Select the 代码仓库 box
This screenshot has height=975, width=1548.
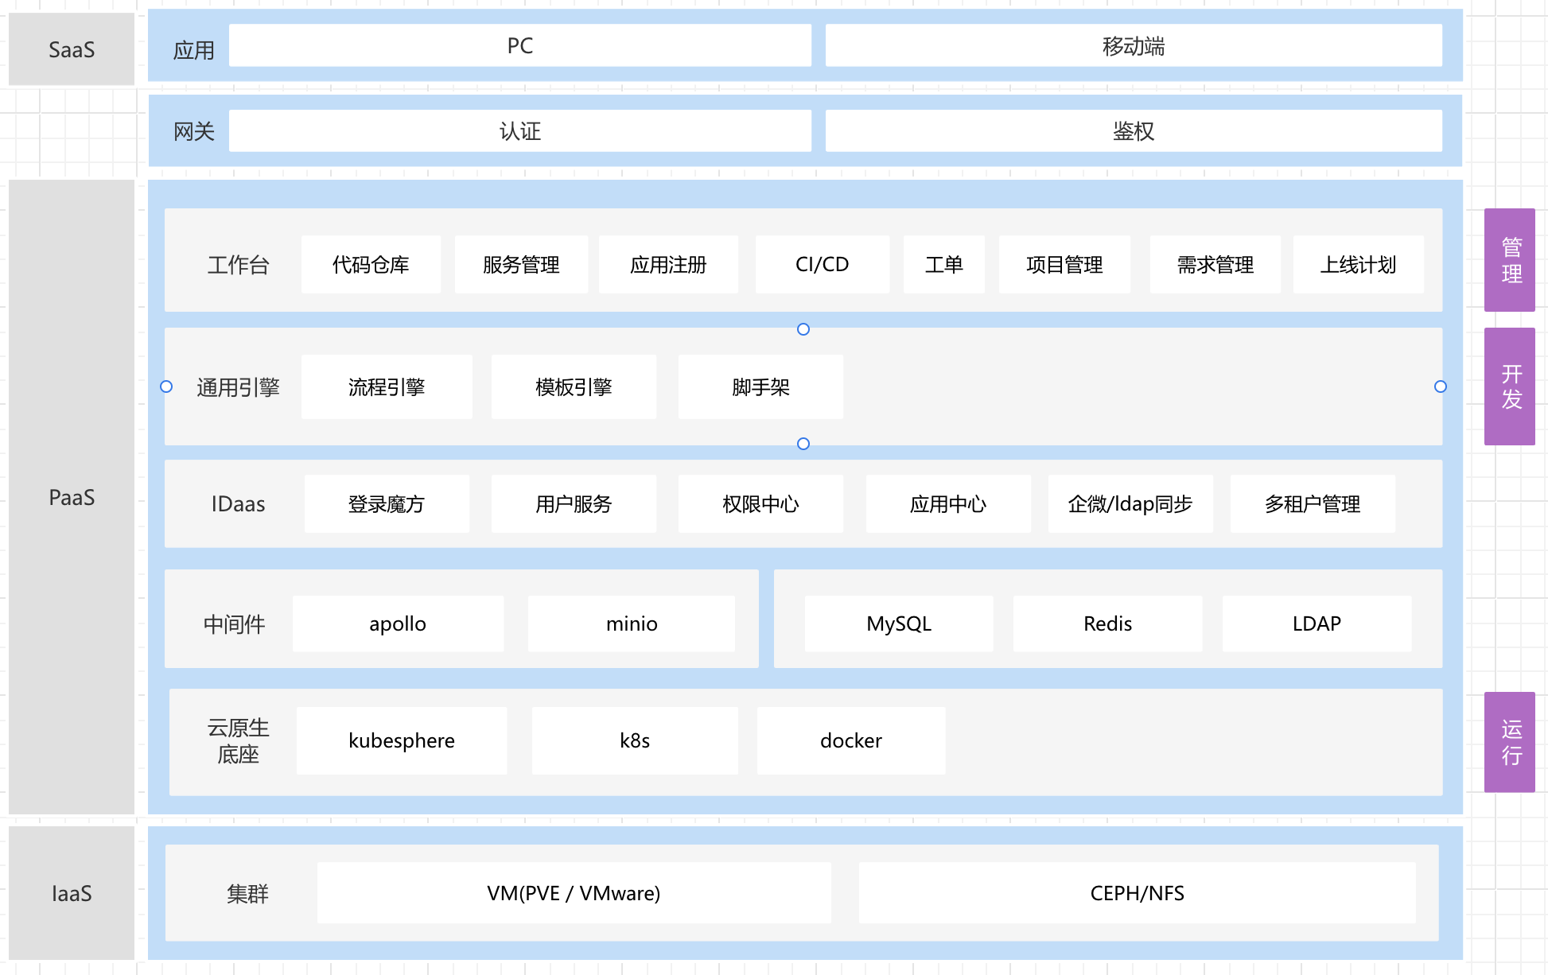[x=371, y=264]
